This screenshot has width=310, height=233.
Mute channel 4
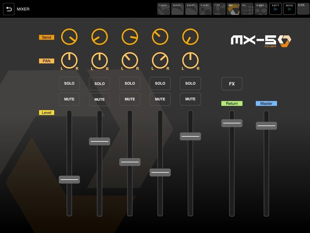[x=160, y=99]
